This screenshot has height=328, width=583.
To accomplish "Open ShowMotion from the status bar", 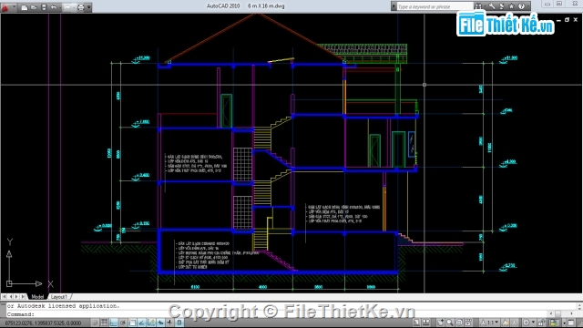I will click(x=468, y=323).
